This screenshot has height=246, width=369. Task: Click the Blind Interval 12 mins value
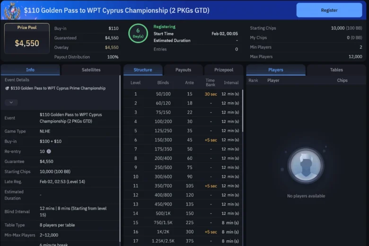[73, 211]
